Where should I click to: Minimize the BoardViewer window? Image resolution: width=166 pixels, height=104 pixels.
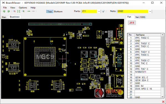pyautogui.click(x=144, y=3)
